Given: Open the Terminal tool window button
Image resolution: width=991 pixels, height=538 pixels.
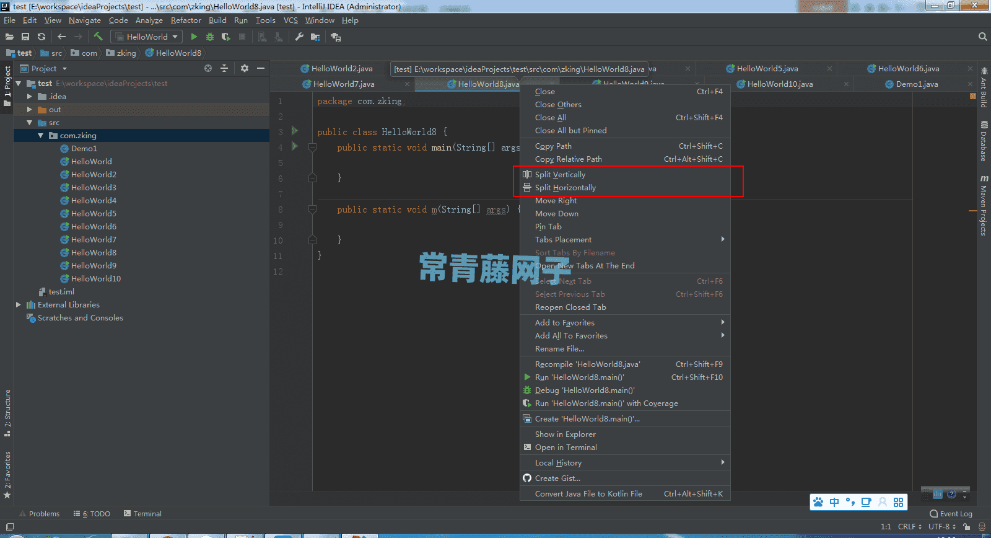Looking at the screenshot, I should pyautogui.click(x=142, y=514).
